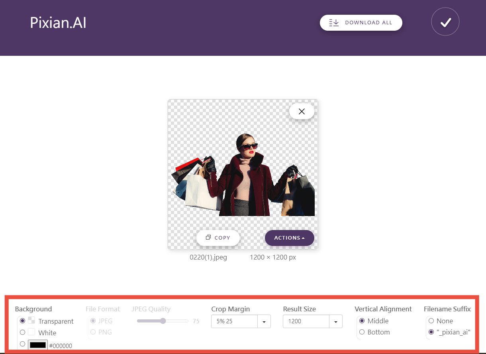Click the 0220(1).jpeg result thumbnail

243,174
